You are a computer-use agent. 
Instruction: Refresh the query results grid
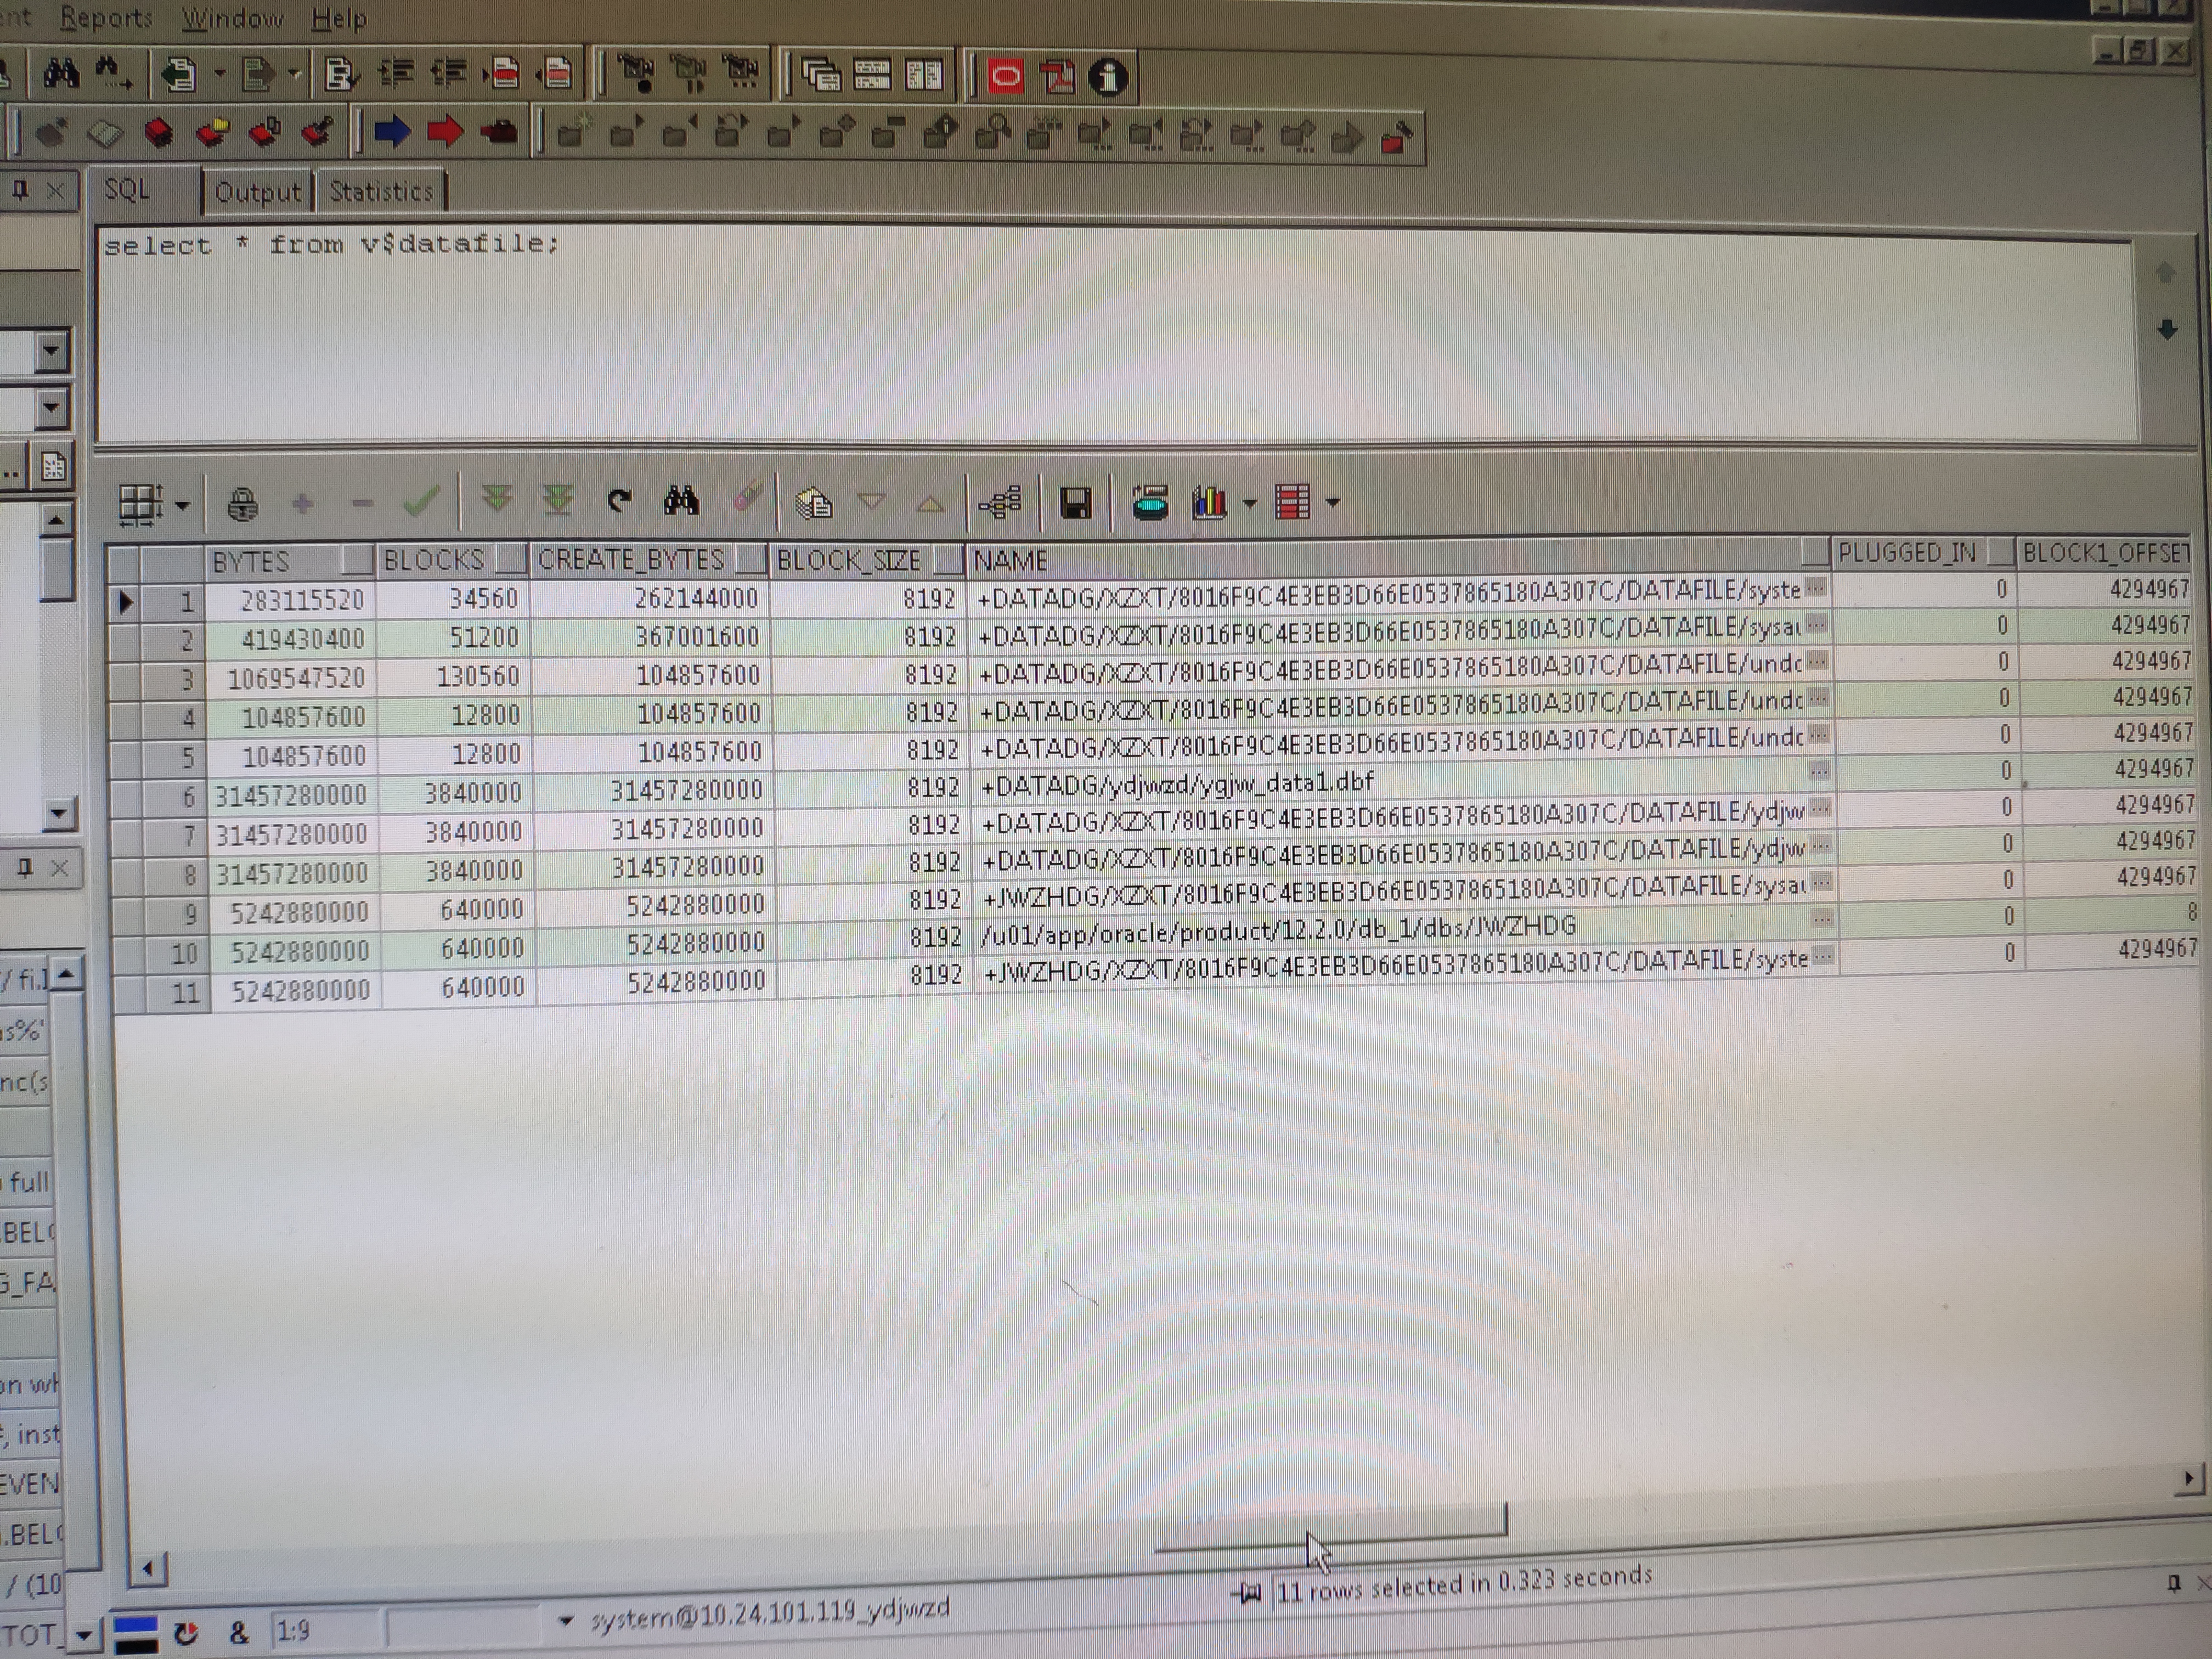(618, 500)
